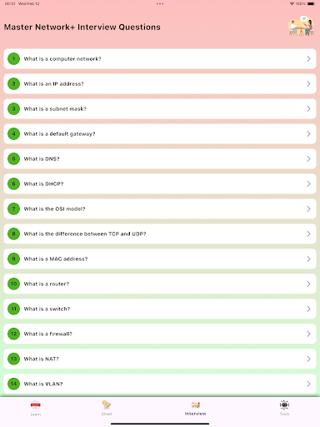Open TCP and UDP difference question
The width and height of the screenshot is (320, 427).
pyautogui.click(x=160, y=234)
